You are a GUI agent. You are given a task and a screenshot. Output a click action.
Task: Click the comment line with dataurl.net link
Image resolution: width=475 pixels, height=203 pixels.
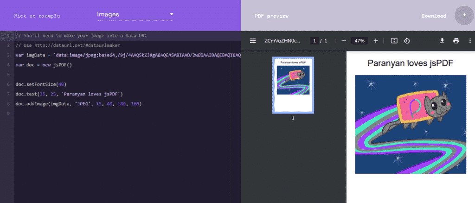[68, 45]
